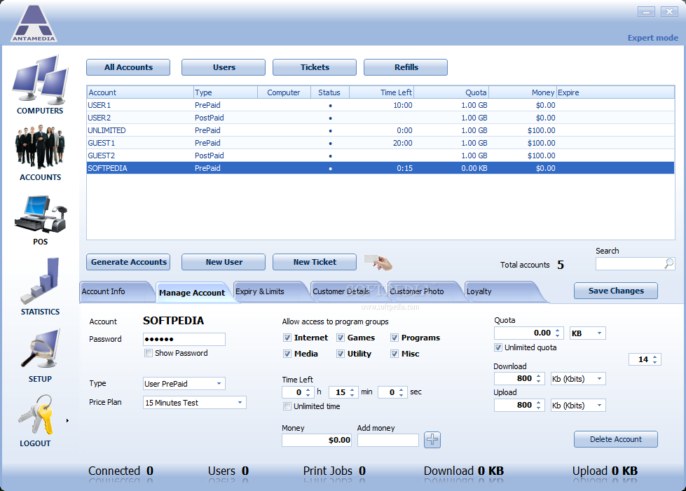Enable the Show Password checkbox
The width and height of the screenshot is (686, 491).
149,353
